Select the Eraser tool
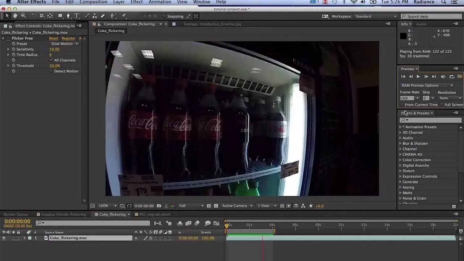464x261 pixels. tap(103, 16)
